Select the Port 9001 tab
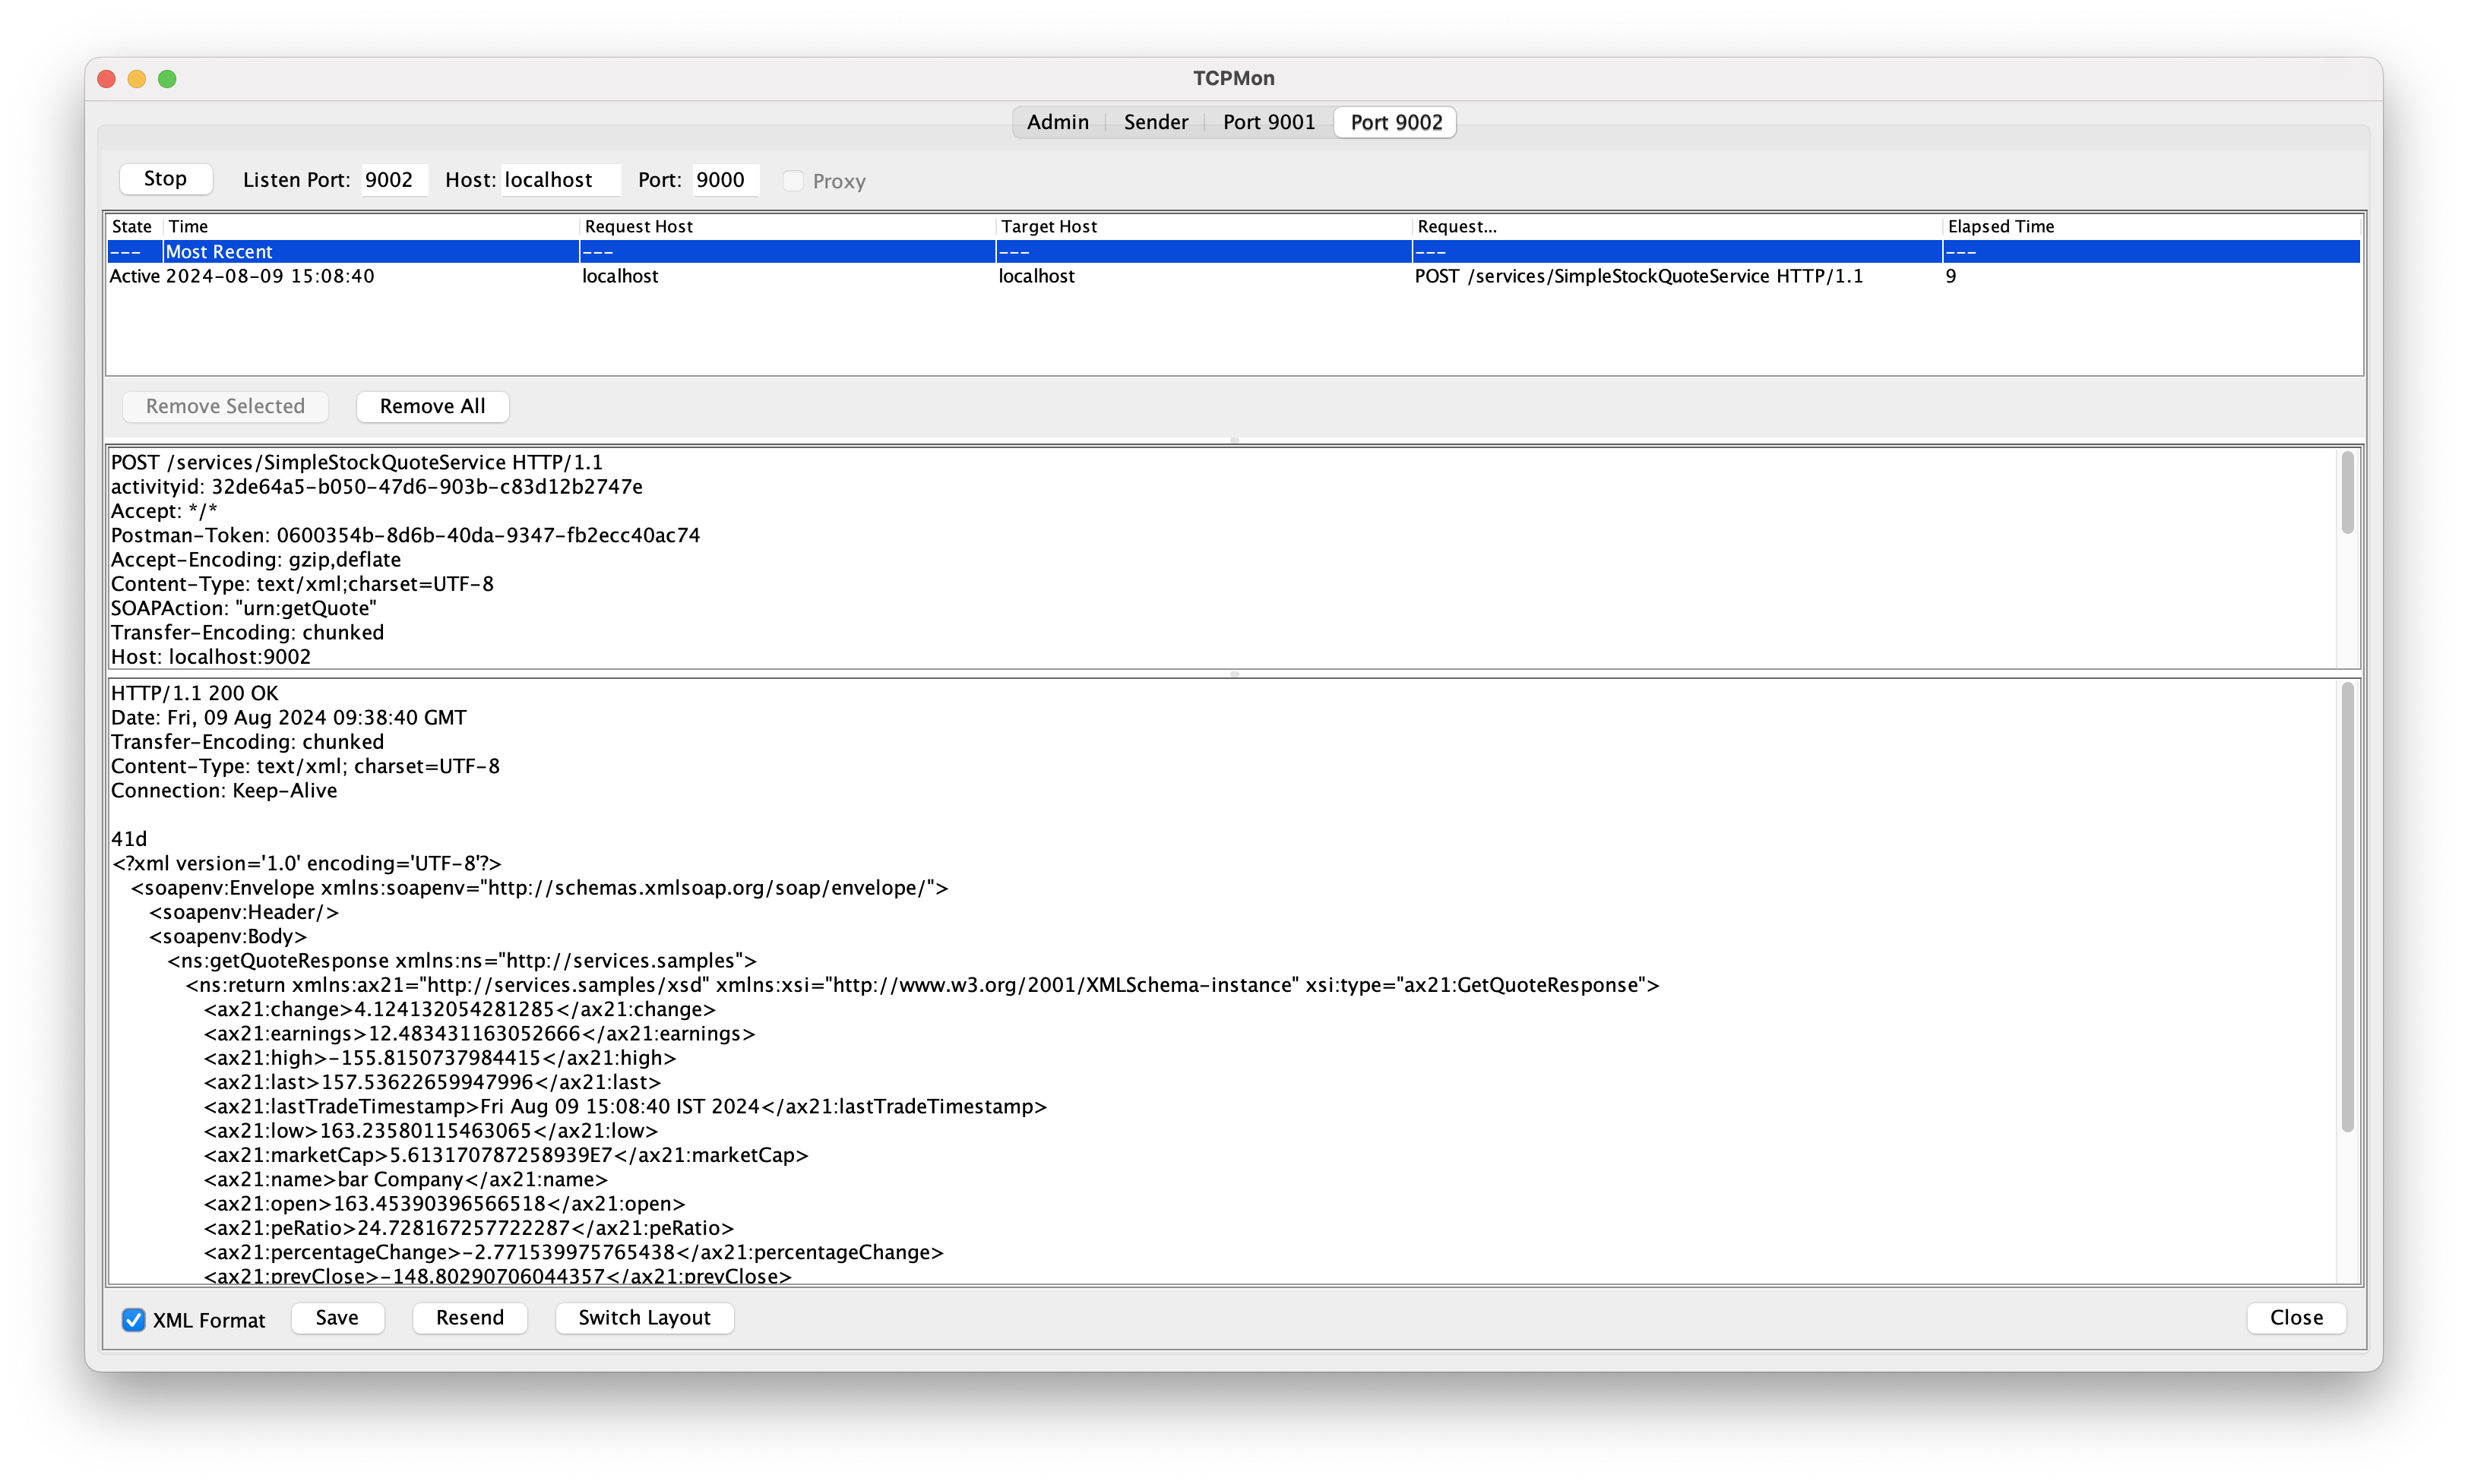The width and height of the screenshot is (2468, 1484). (x=1267, y=121)
